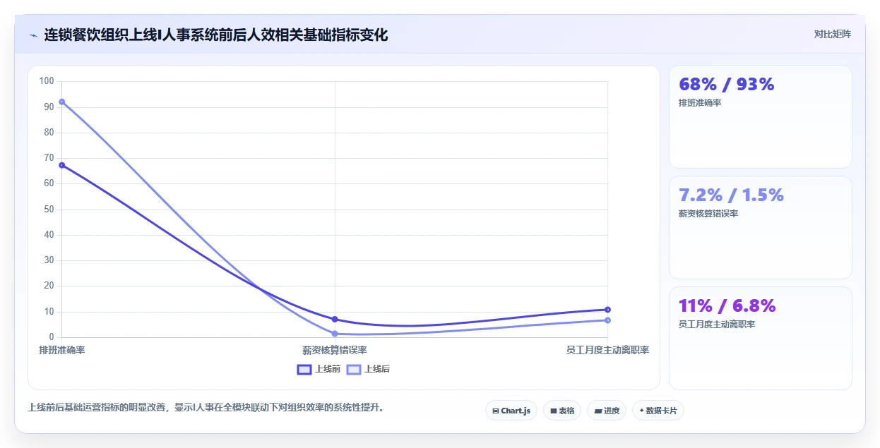Click the 薪资核算错误率 x-axis label

335,350
